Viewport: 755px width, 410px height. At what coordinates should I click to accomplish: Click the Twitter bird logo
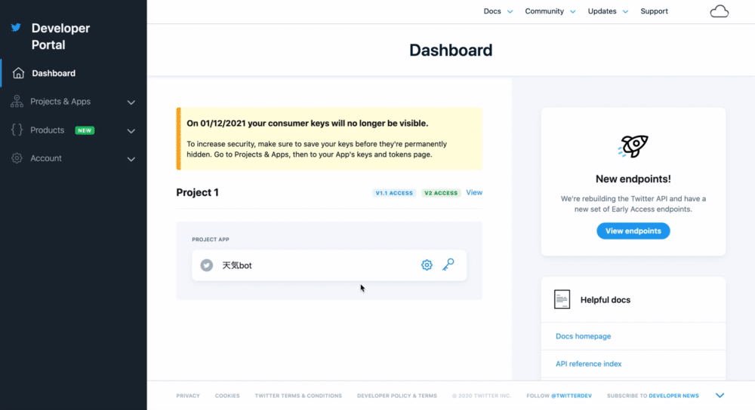(x=16, y=27)
